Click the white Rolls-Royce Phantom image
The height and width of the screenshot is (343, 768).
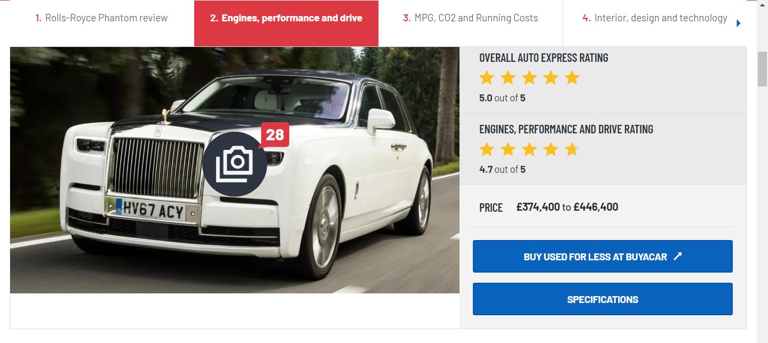click(235, 170)
